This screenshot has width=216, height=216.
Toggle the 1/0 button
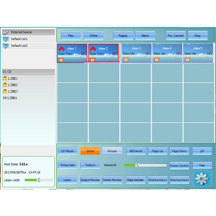click(202, 151)
